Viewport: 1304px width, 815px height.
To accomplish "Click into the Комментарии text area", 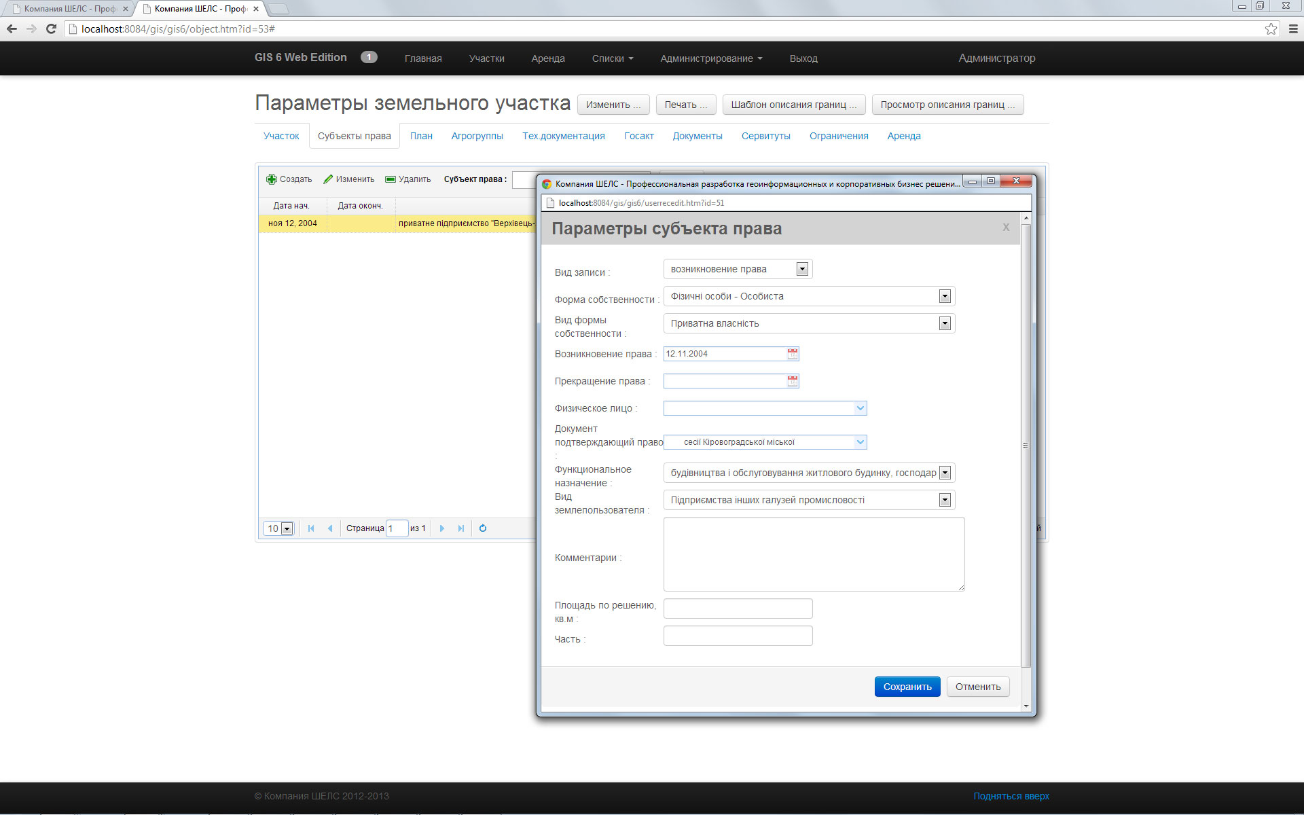I will [x=814, y=554].
